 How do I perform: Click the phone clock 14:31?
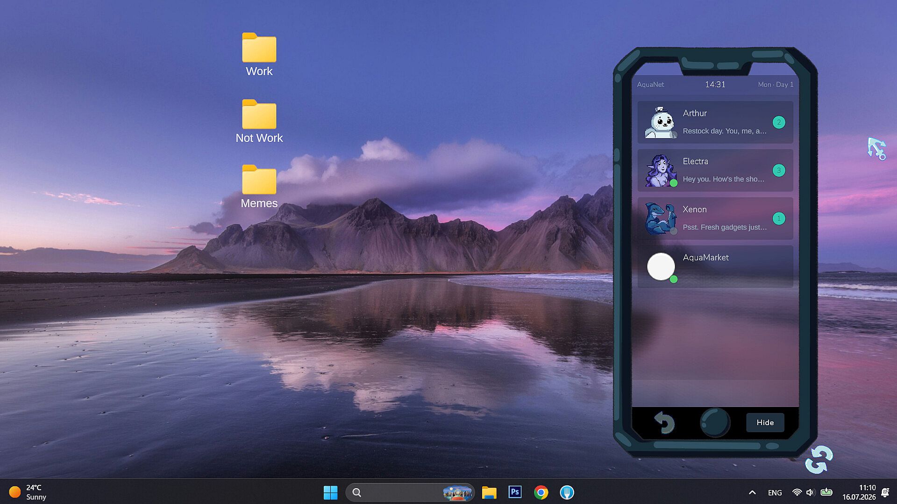(x=715, y=84)
